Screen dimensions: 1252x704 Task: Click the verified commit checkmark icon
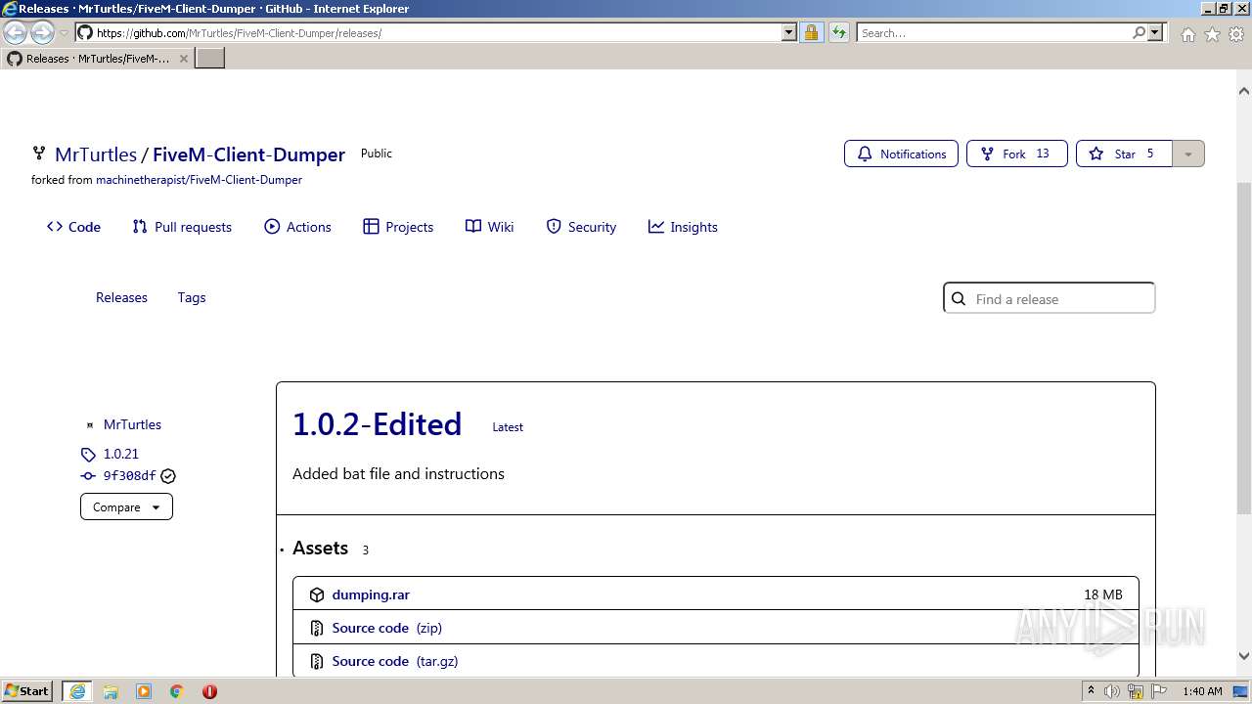pyautogui.click(x=168, y=476)
